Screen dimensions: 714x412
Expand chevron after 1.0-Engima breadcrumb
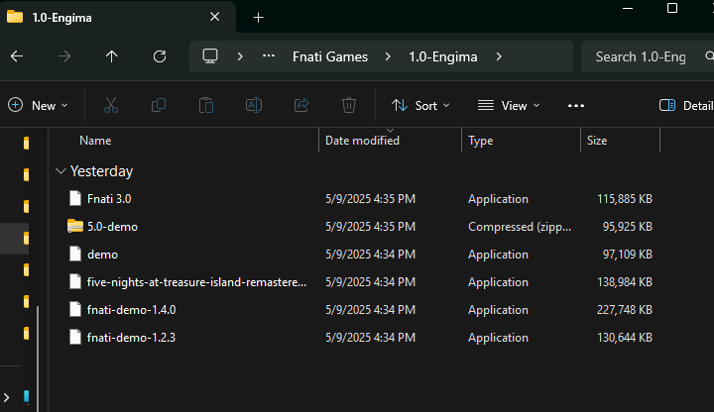(x=499, y=56)
